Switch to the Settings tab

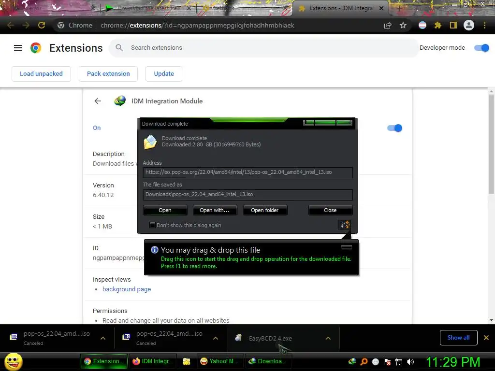[245, 8]
